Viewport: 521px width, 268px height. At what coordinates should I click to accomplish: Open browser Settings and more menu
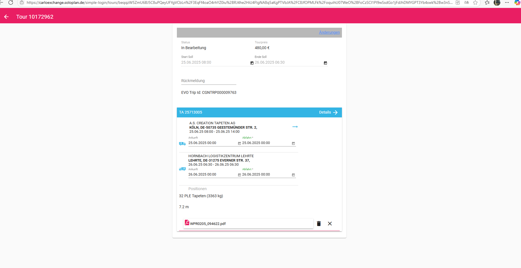(x=507, y=2)
